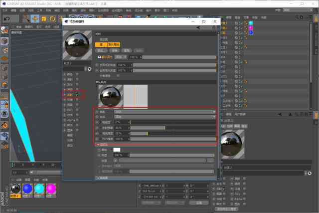Open the first menu in the menu bar

[x=4, y=10]
